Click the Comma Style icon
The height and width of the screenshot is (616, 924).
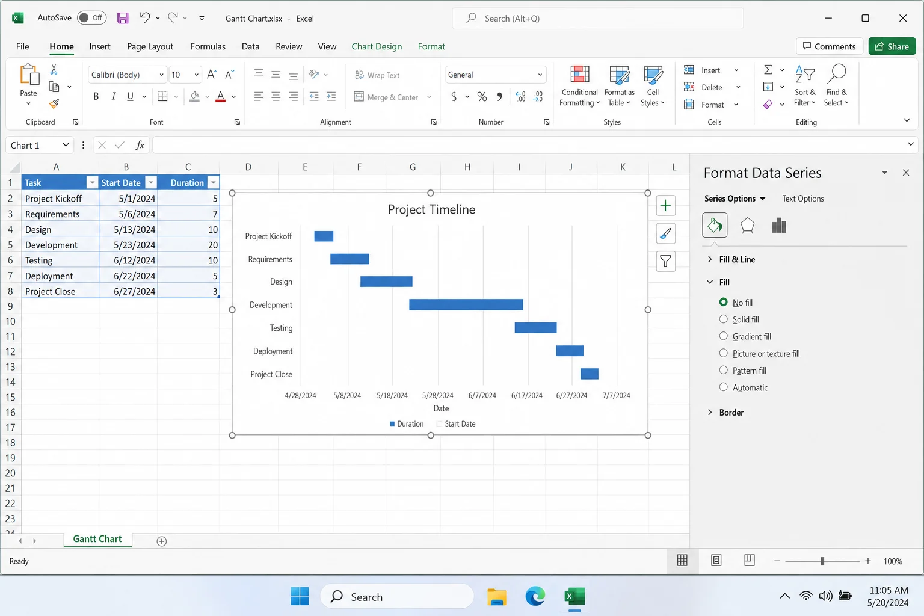499,97
